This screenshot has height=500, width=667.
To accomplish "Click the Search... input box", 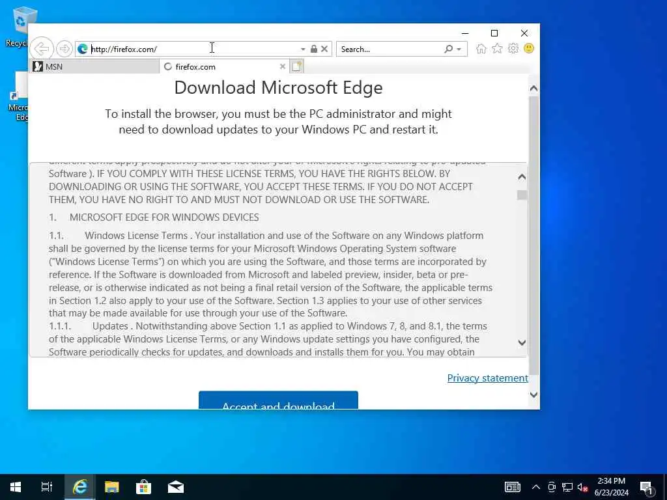I will (x=390, y=49).
